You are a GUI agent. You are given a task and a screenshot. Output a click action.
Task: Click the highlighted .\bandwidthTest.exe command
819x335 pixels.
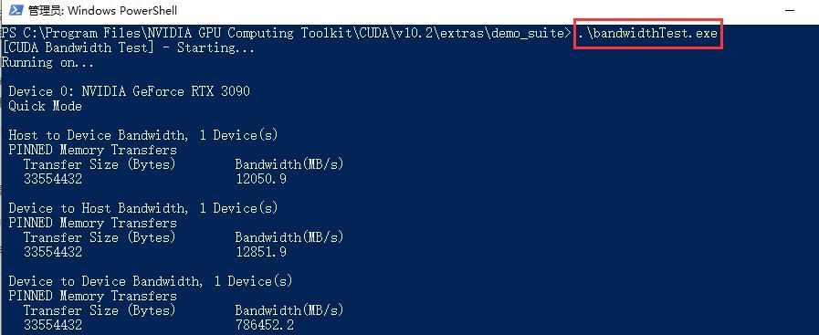647,34
